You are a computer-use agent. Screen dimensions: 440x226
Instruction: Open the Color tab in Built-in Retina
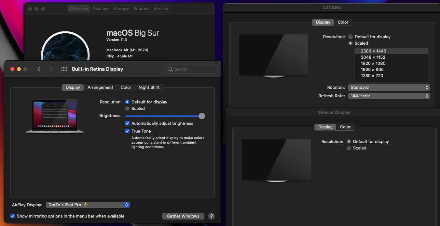(126, 88)
